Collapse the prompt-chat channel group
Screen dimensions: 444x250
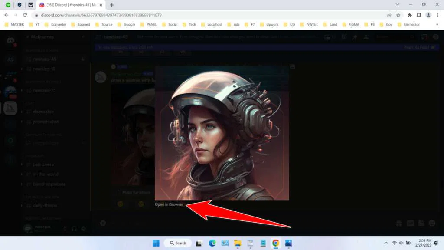tap(47, 122)
